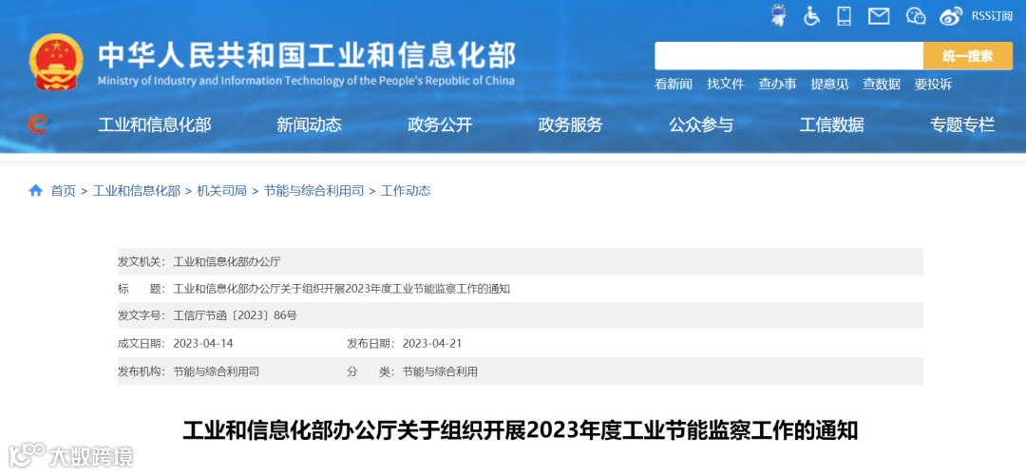This screenshot has height=475, width=1026.
Task: Click document number 工信厅节函〔2023〕86号
Action: [235, 315]
